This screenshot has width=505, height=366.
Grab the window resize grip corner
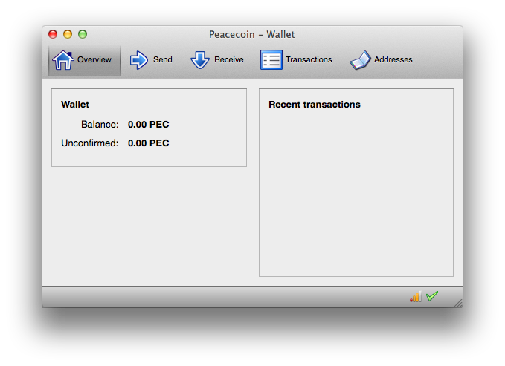click(x=458, y=303)
